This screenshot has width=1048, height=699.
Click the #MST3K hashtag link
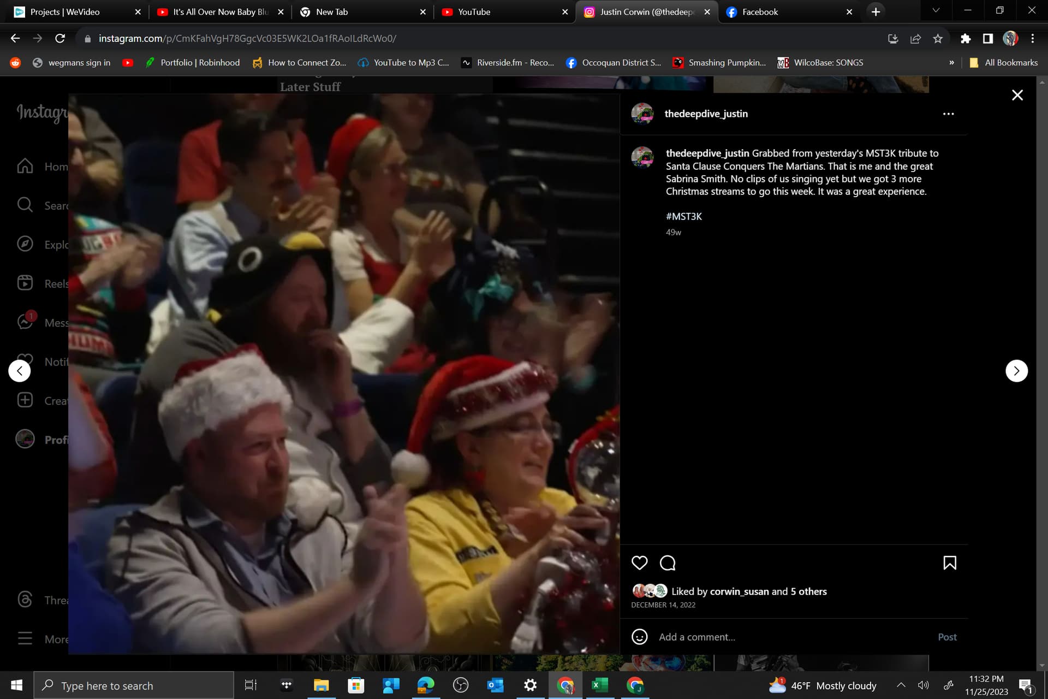tap(683, 216)
